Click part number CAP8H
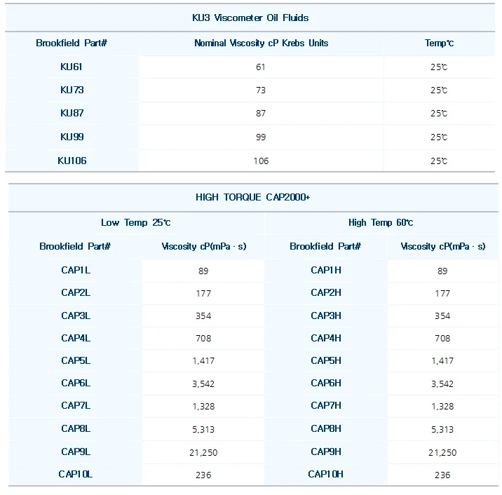The width and height of the screenshot is (502, 495). click(326, 429)
